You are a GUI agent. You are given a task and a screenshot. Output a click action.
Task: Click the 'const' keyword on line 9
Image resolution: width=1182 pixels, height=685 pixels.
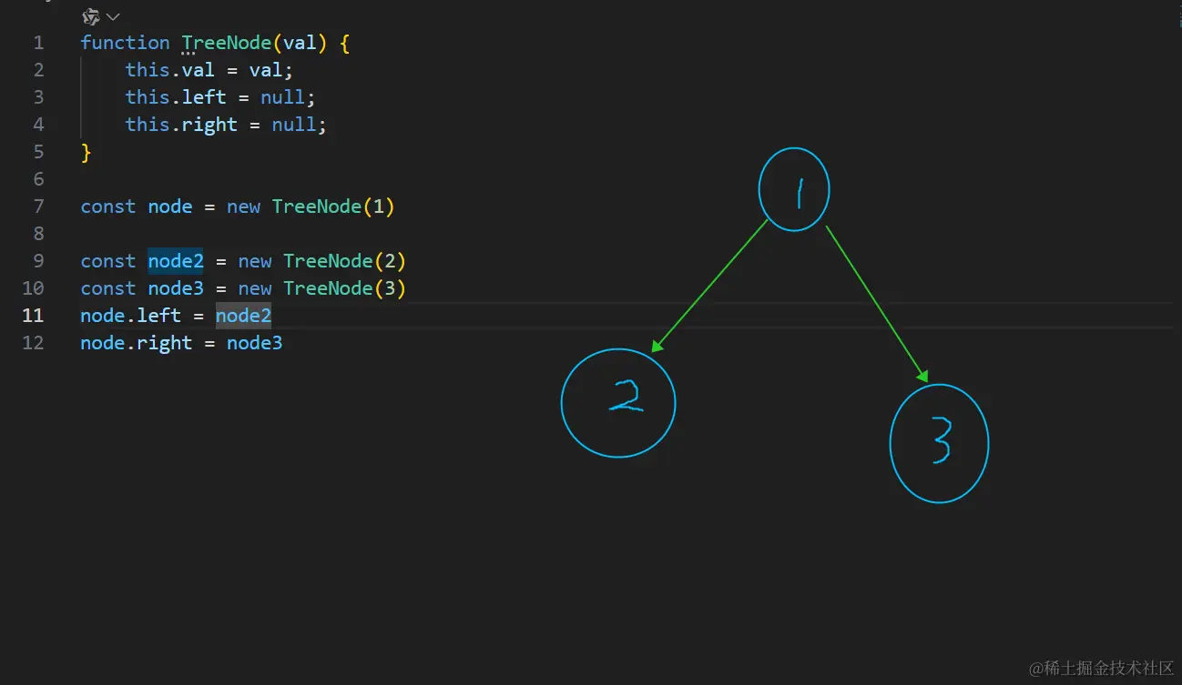[x=107, y=261]
